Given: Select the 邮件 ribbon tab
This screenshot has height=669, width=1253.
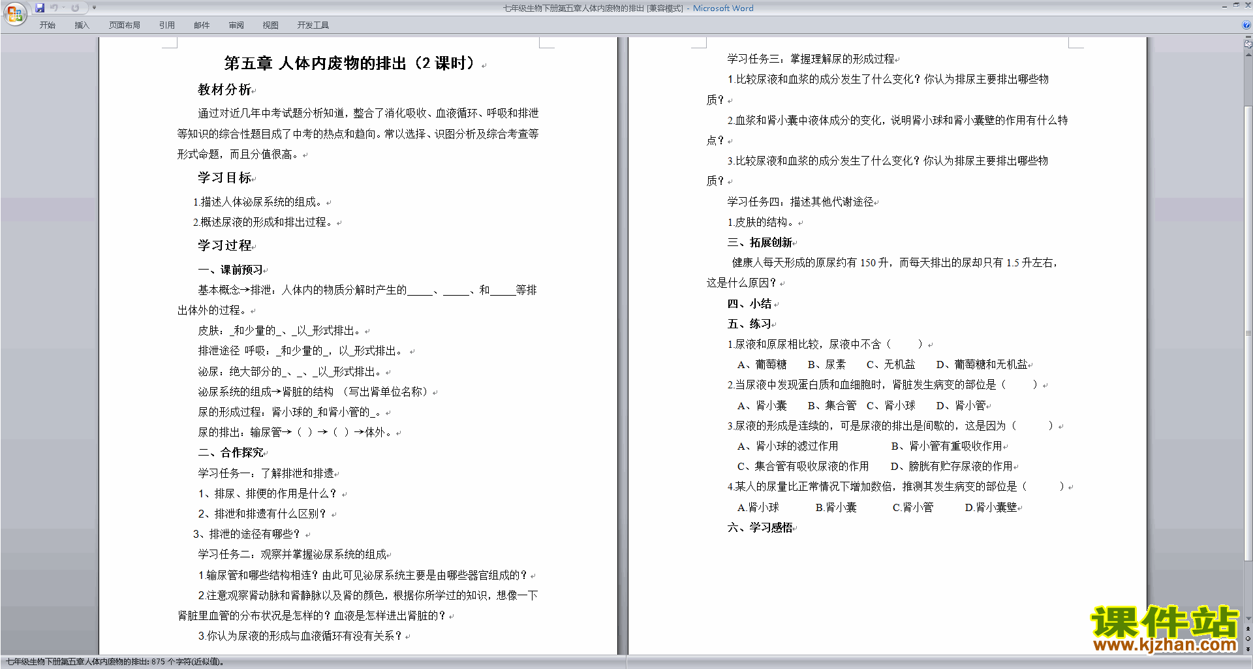Looking at the screenshot, I should (x=202, y=25).
